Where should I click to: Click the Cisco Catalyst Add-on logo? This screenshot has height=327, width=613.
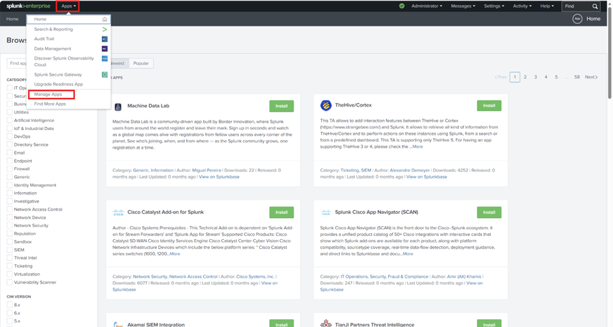[x=118, y=213]
